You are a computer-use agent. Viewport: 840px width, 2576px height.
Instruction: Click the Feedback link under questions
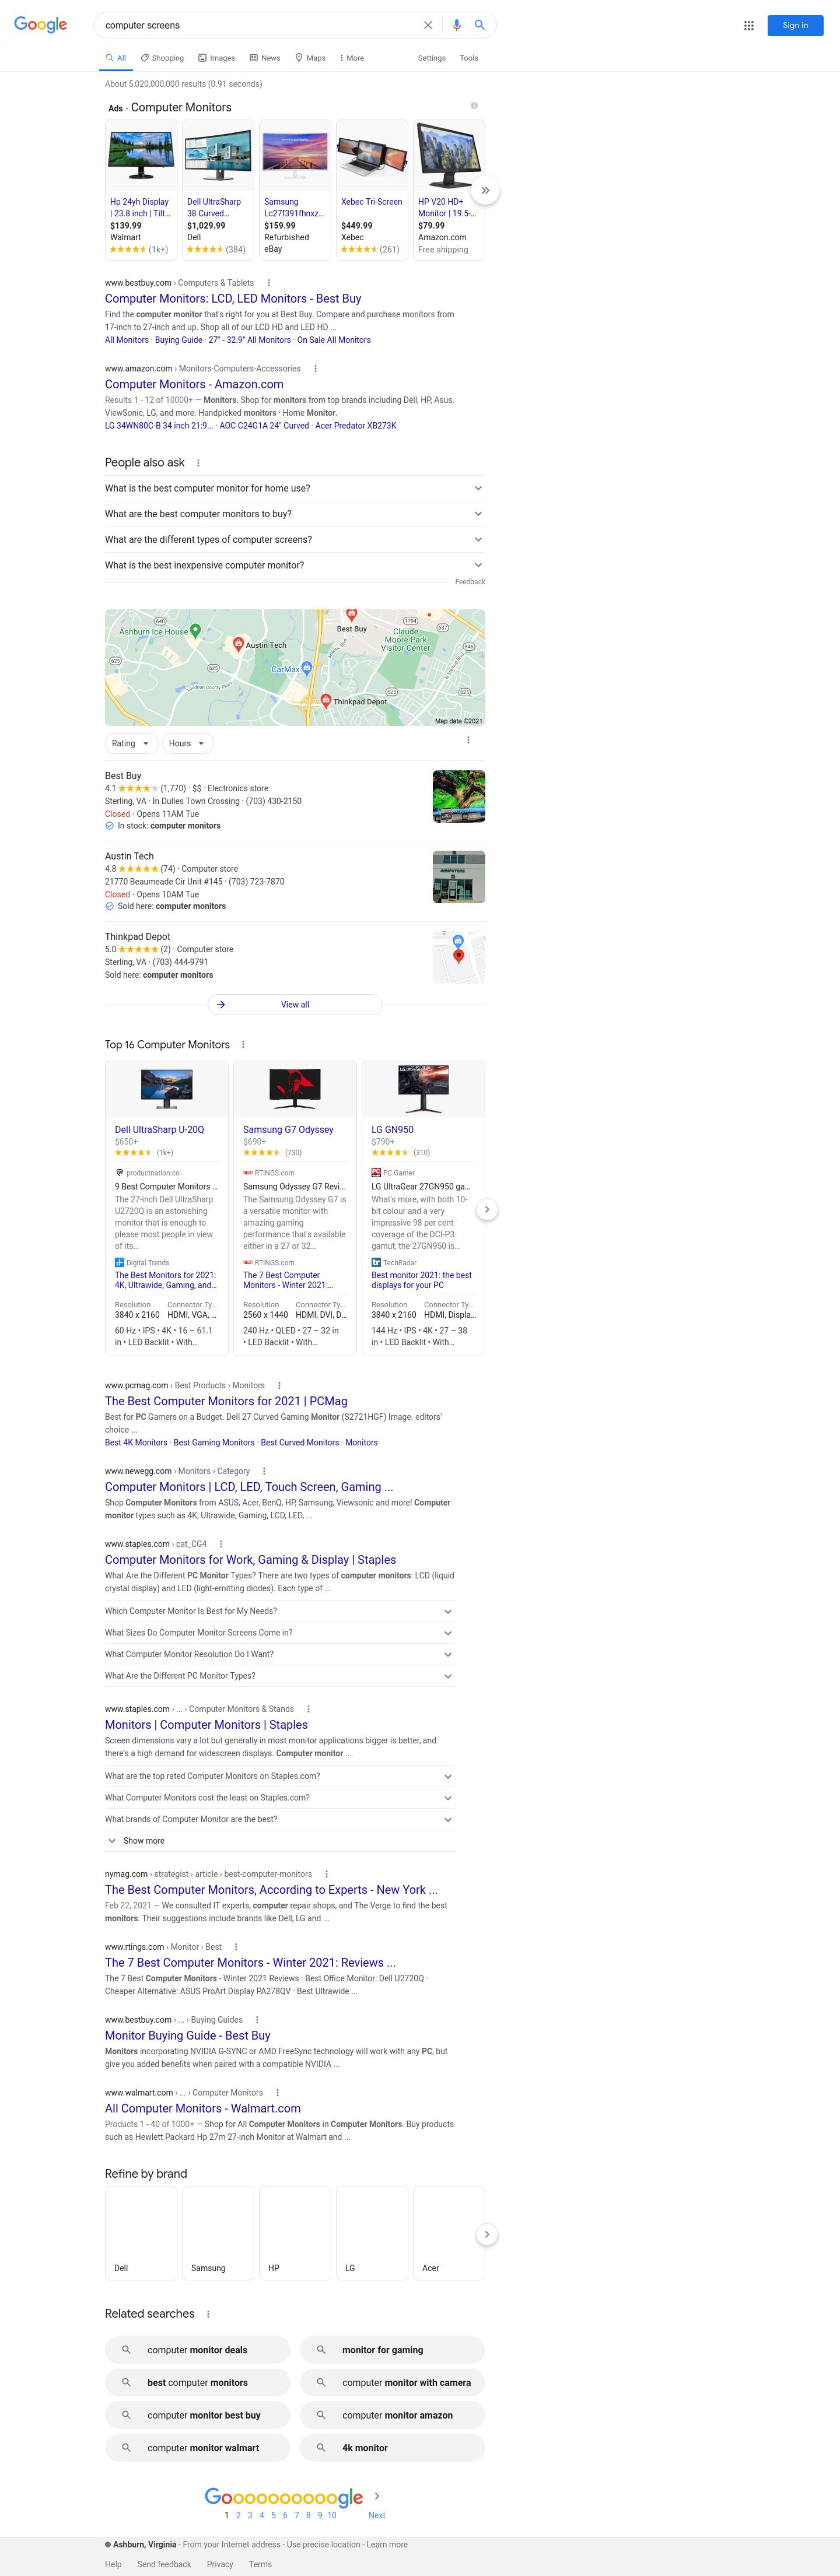point(470,582)
